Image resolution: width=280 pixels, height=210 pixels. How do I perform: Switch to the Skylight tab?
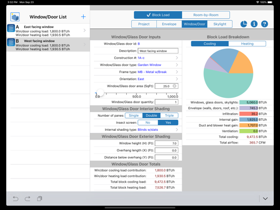220,24
